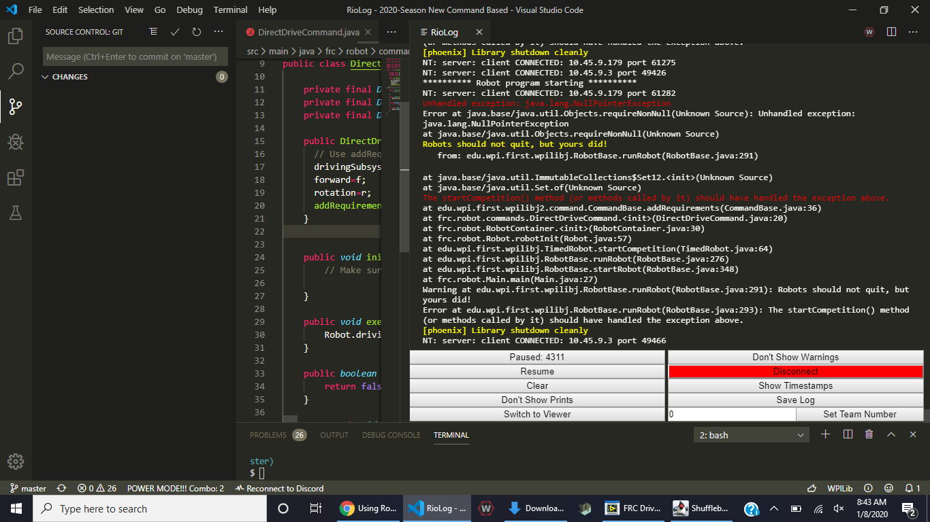The width and height of the screenshot is (930, 522).
Task: Click the team number input field
Action: (731, 414)
